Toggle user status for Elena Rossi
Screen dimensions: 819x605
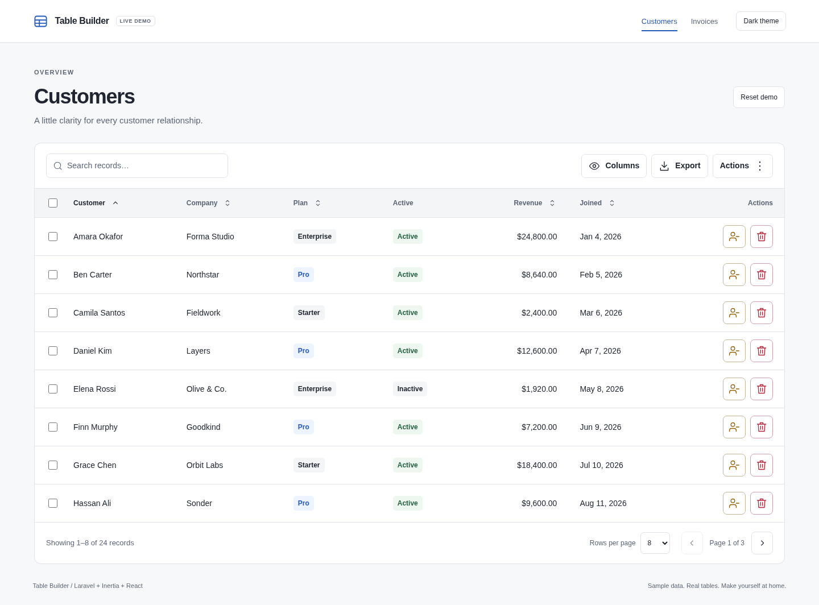click(734, 389)
